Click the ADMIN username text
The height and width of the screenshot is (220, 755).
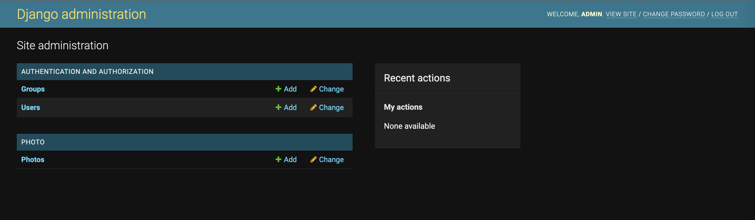tap(592, 14)
